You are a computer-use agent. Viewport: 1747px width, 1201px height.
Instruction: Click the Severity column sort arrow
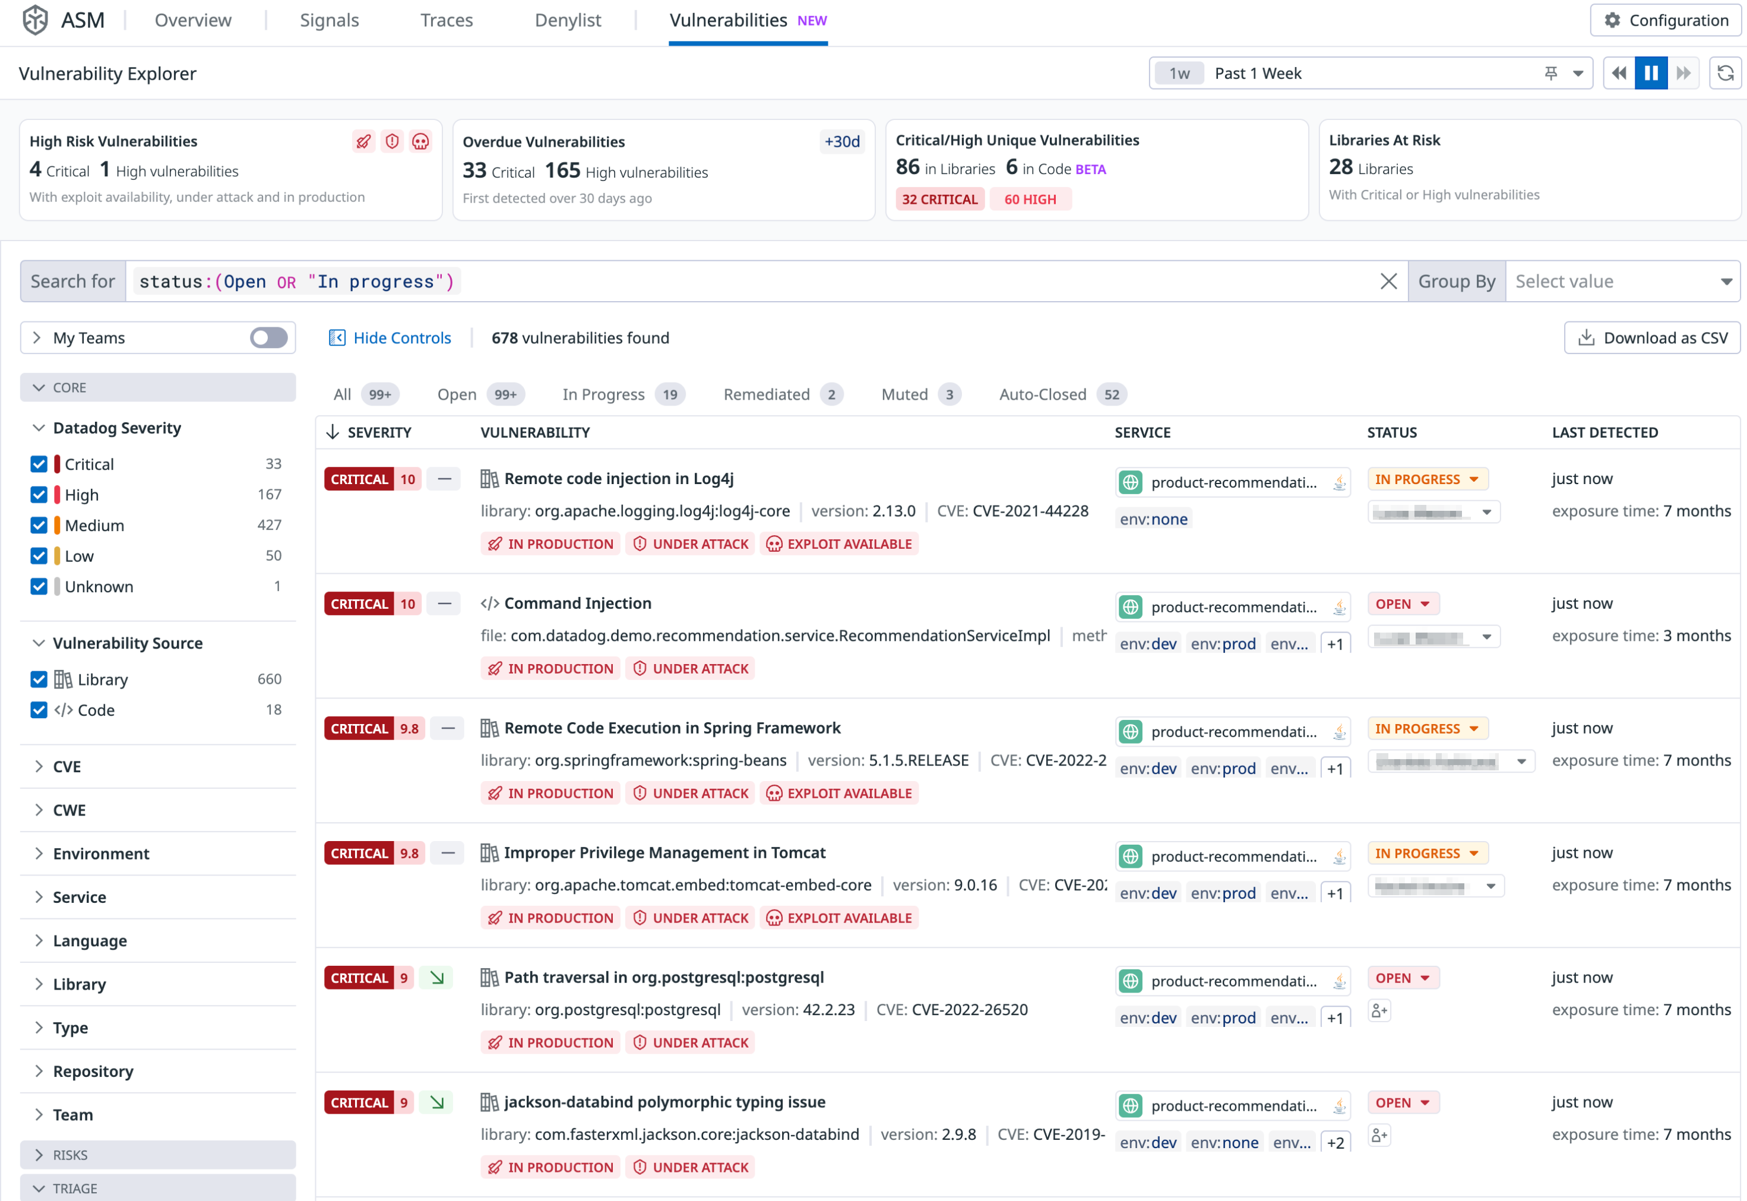(x=333, y=432)
